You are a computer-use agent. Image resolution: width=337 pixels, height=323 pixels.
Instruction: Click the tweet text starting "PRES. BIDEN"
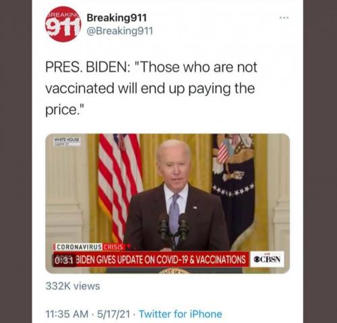click(151, 88)
